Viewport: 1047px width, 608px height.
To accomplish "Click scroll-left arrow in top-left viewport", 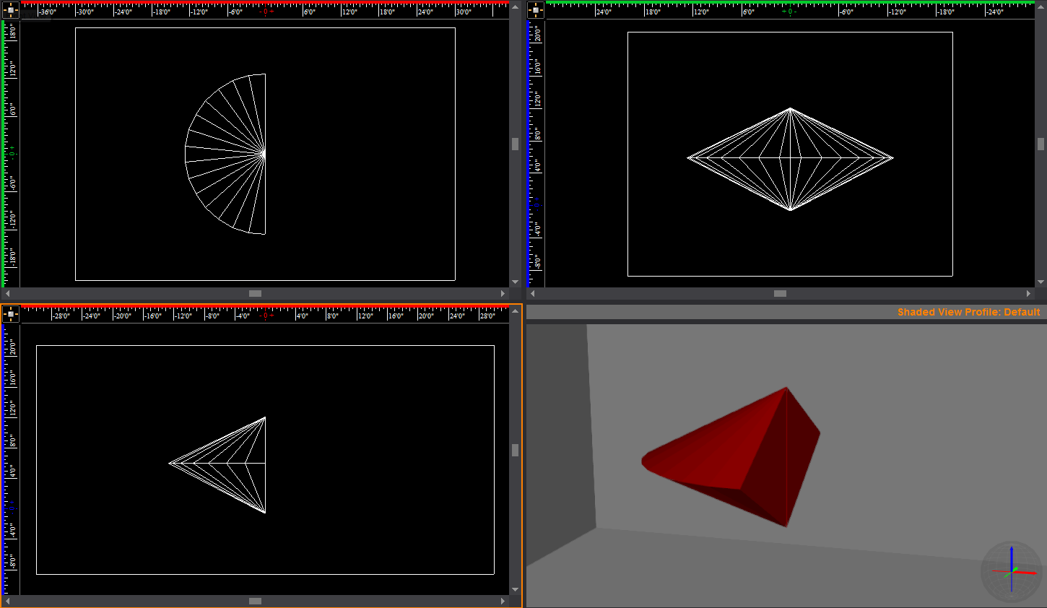I will (x=8, y=293).
